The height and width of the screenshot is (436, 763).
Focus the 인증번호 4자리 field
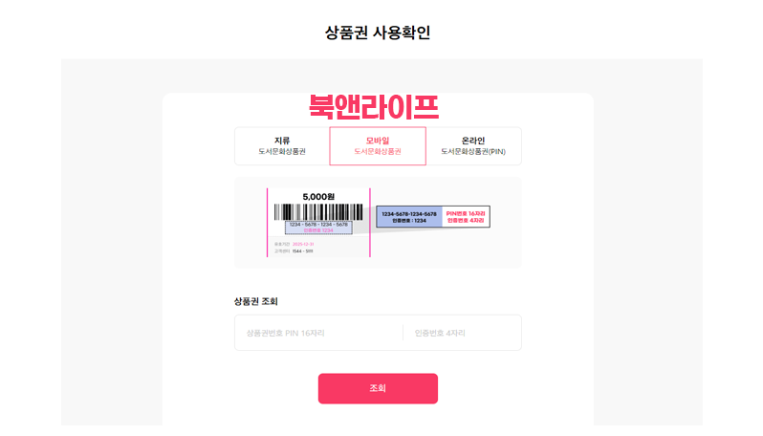coord(462,333)
